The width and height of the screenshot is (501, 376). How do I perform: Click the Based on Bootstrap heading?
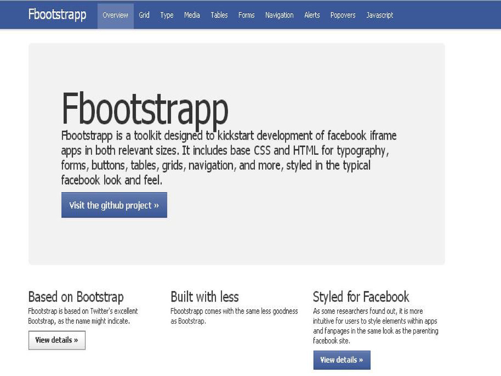pos(76,297)
